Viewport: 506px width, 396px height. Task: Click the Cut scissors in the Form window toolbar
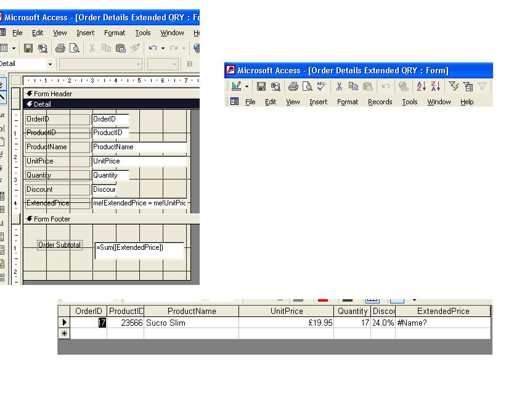(339, 86)
